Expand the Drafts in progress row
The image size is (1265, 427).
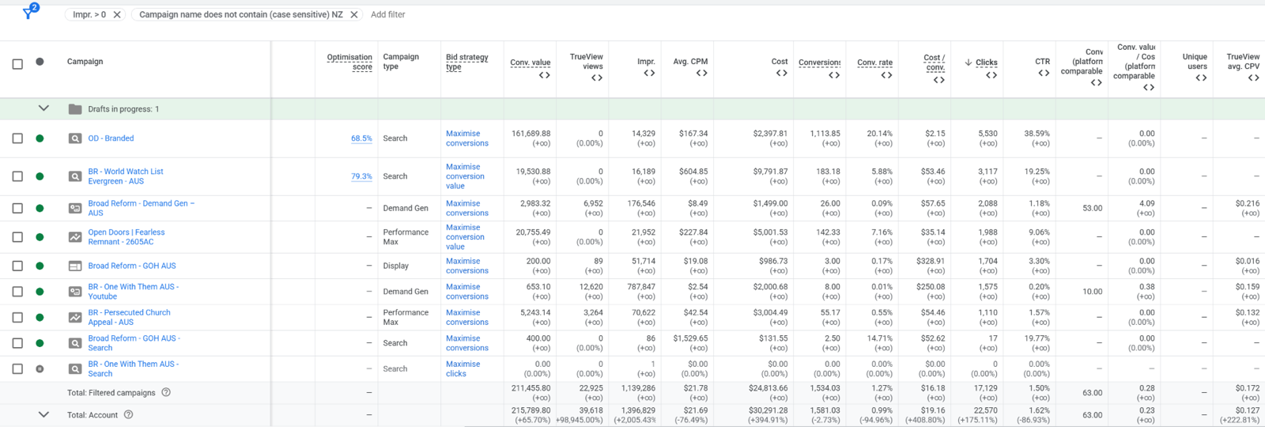tap(43, 108)
